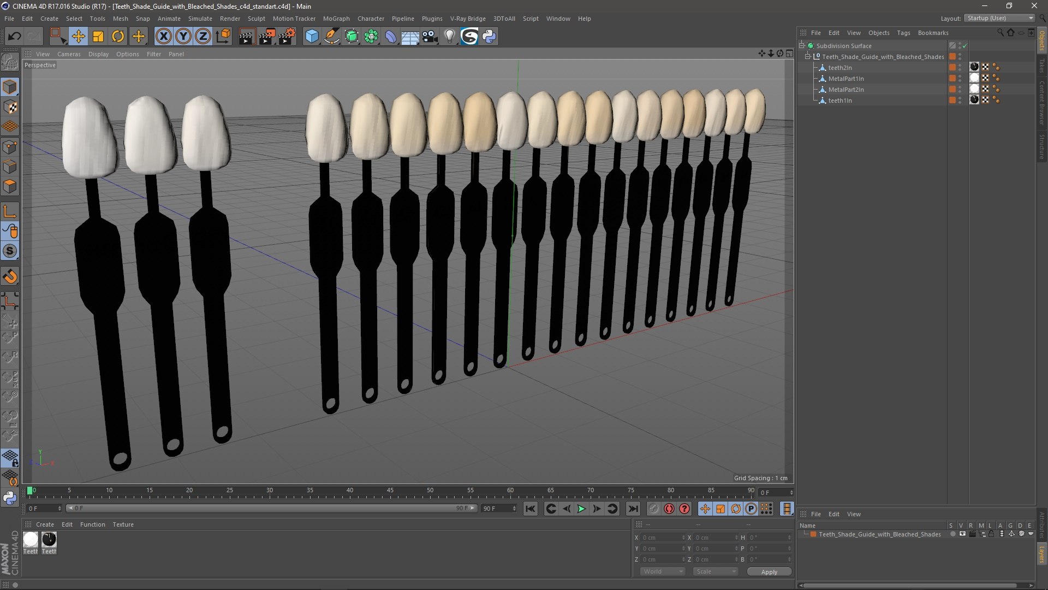Select the Move tool in top toolbar
The width and height of the screenshot is (1048, 590).
(78, 37)
